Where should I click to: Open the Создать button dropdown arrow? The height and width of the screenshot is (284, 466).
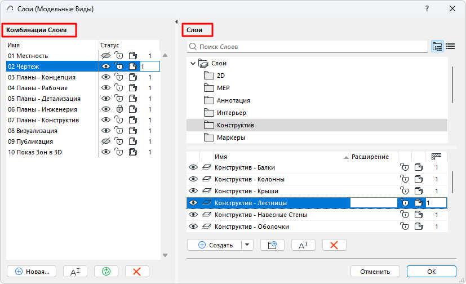click(248, 245)
